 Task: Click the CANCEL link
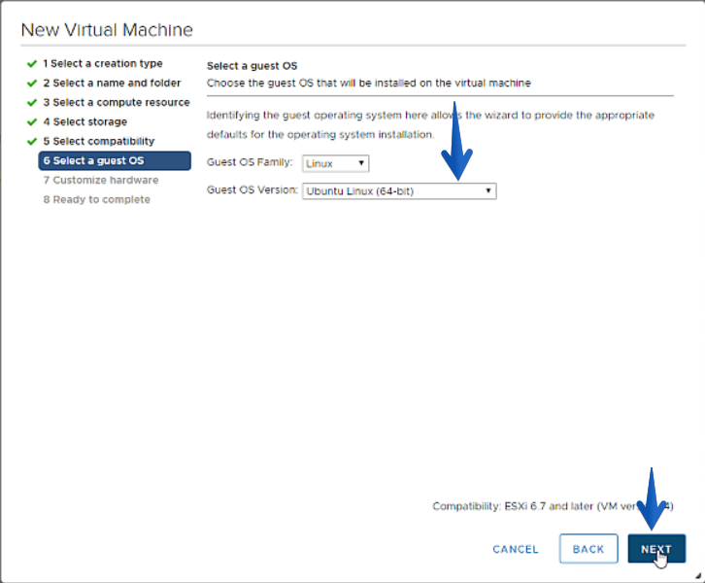(x=516, y=549)
